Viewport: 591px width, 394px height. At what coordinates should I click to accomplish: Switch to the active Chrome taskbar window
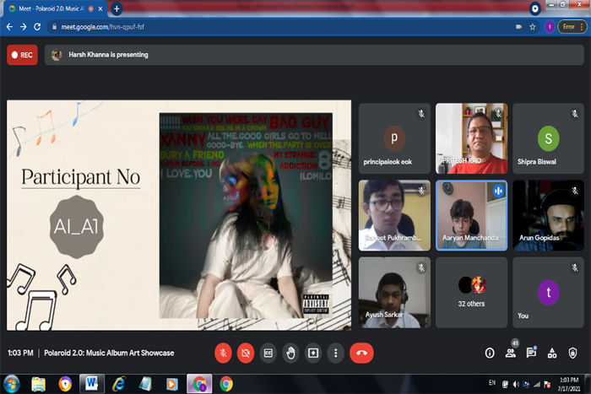coord(199,384)
